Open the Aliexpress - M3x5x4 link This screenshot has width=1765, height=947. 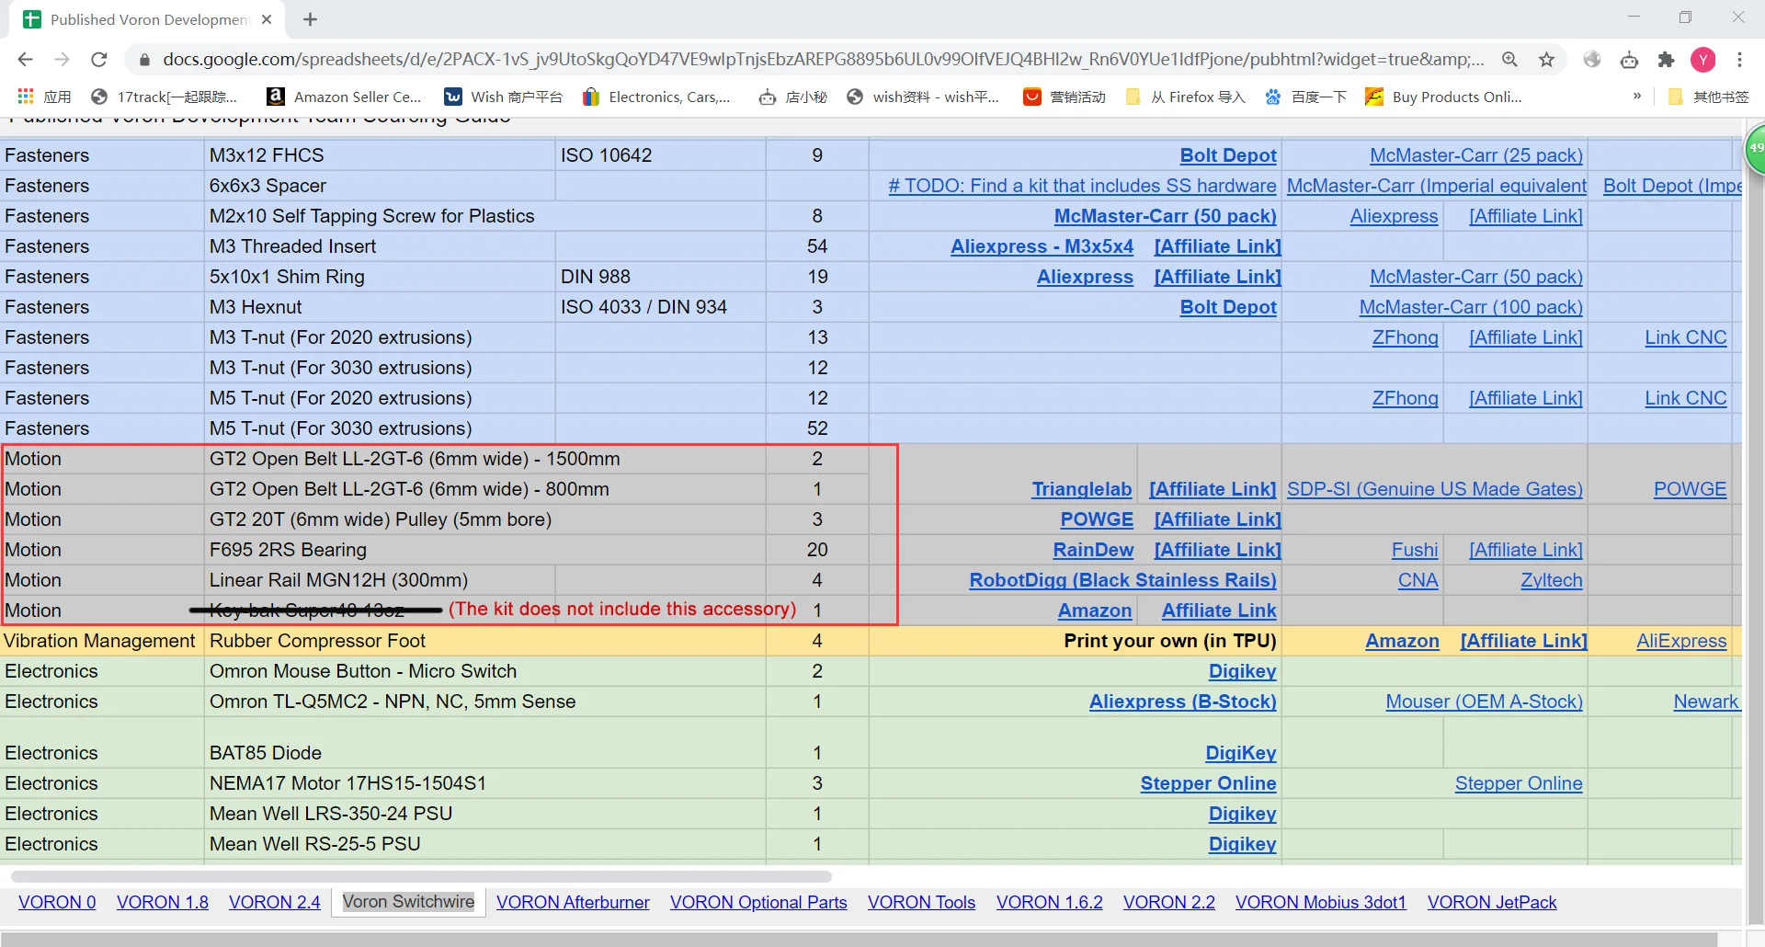(1042, 246)
